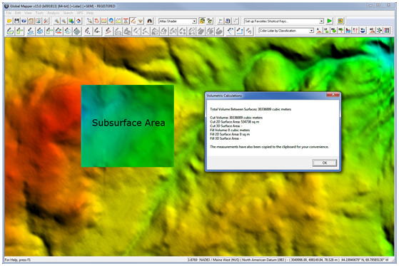Open online data via globe icon
The height and width of the screenshot is (266, 399).
click(x=24, y=21)
